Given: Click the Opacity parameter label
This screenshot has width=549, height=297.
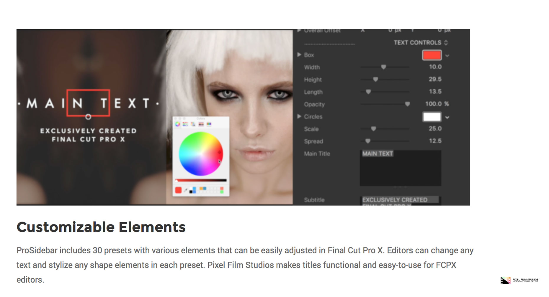Looking at the screenshot, I should tap(314, 104).
